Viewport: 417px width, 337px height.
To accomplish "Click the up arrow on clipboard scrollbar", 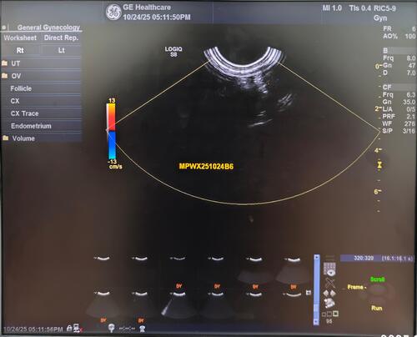I will tap(317, 258).
